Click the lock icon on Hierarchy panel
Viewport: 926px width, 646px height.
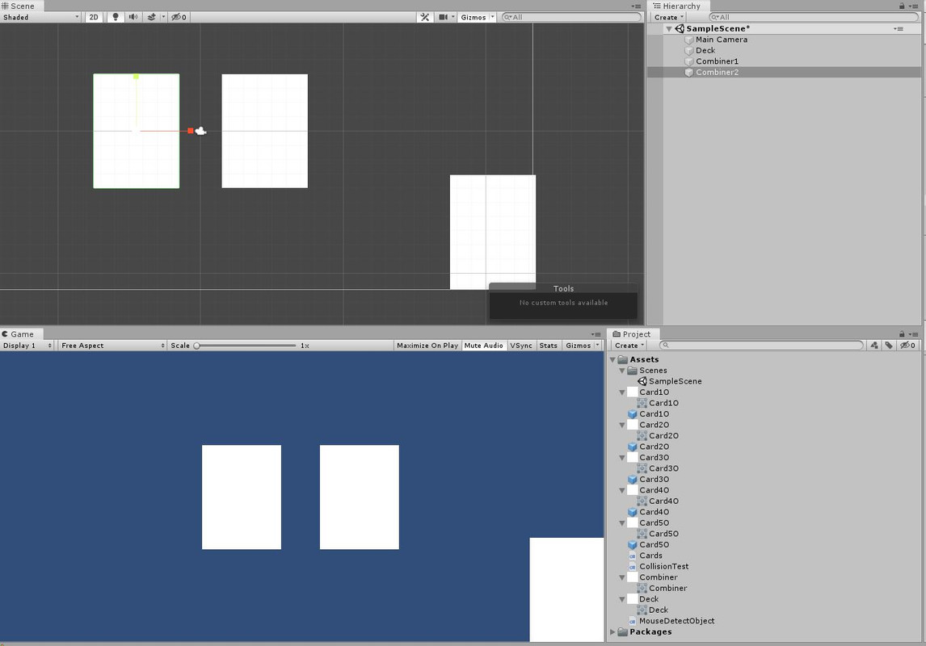(x=902, y=6)
